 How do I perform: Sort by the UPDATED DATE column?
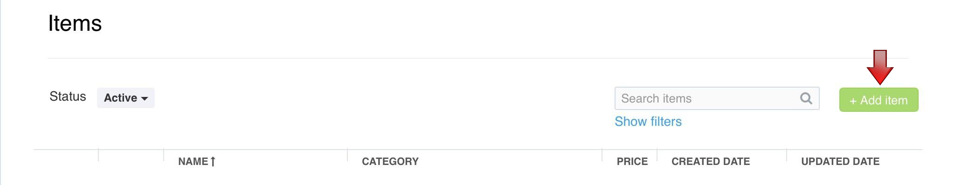840,161
